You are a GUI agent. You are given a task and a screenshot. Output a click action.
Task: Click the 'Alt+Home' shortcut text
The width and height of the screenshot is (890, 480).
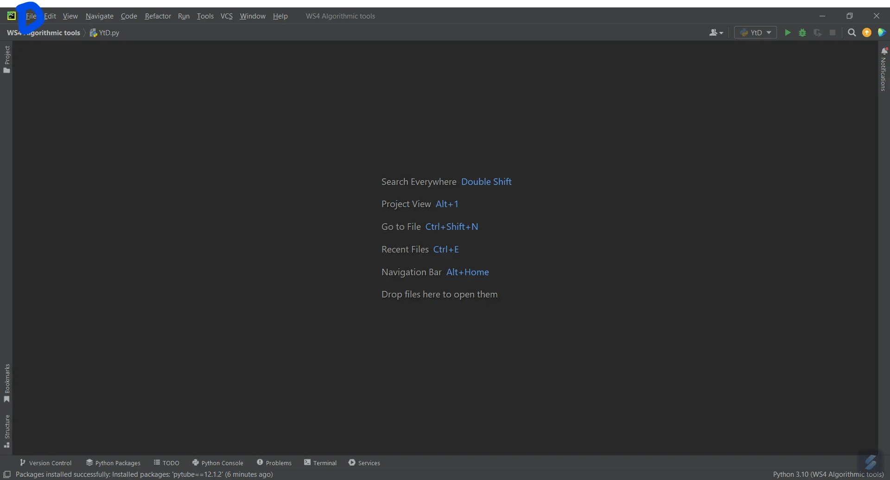(468, 272)
